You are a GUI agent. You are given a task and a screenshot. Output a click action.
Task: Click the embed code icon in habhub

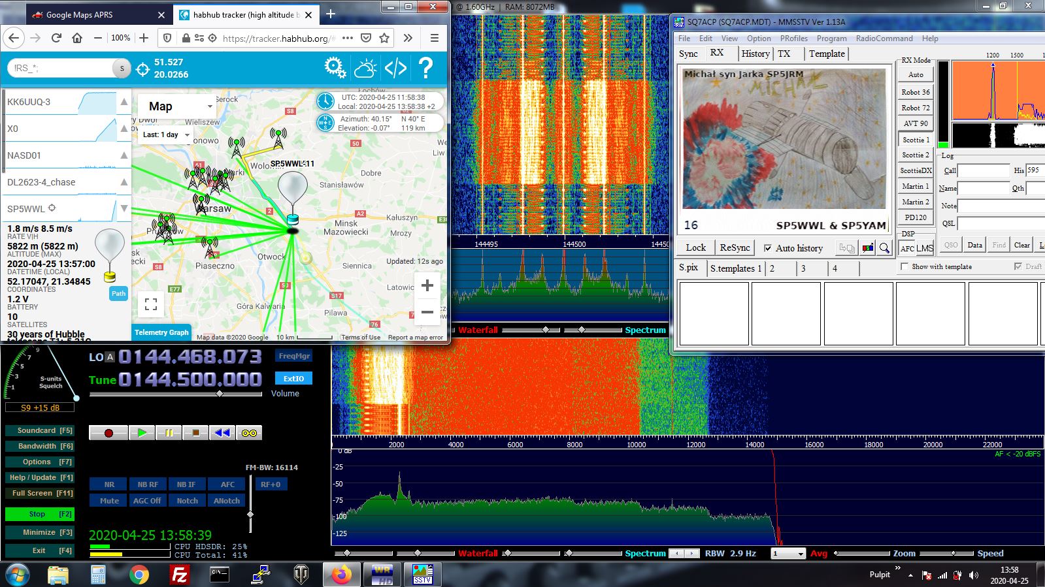395,67
